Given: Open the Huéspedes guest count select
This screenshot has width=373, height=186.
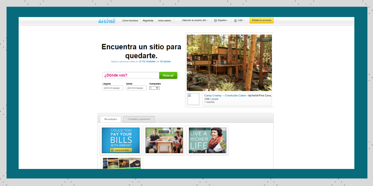Looking at the screenshot, I should pos(154,88).
